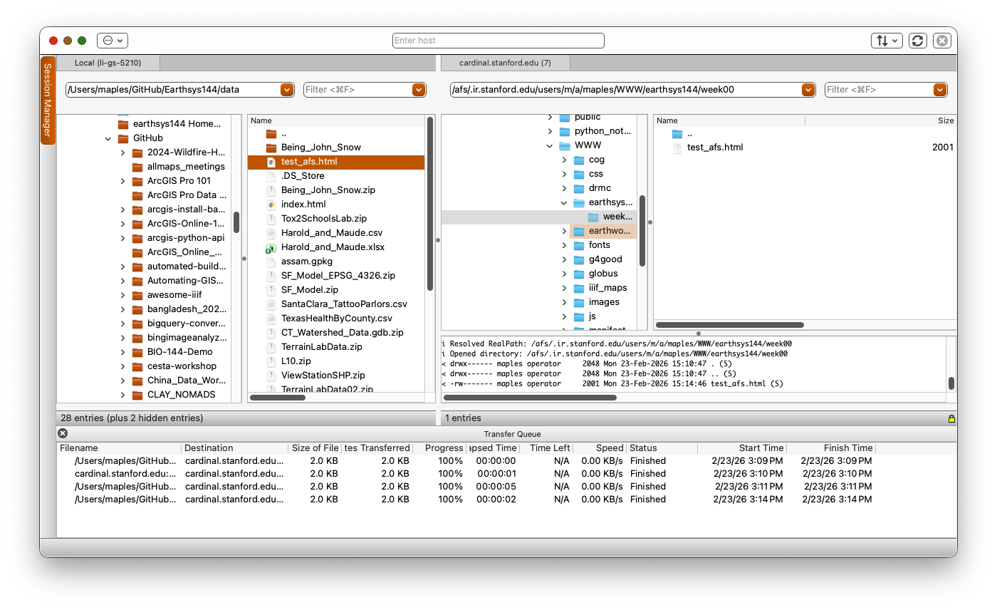Click the index.html file icon
This screenshot has width=997, height=610.
pyautogui.click(x=272, y=204)
